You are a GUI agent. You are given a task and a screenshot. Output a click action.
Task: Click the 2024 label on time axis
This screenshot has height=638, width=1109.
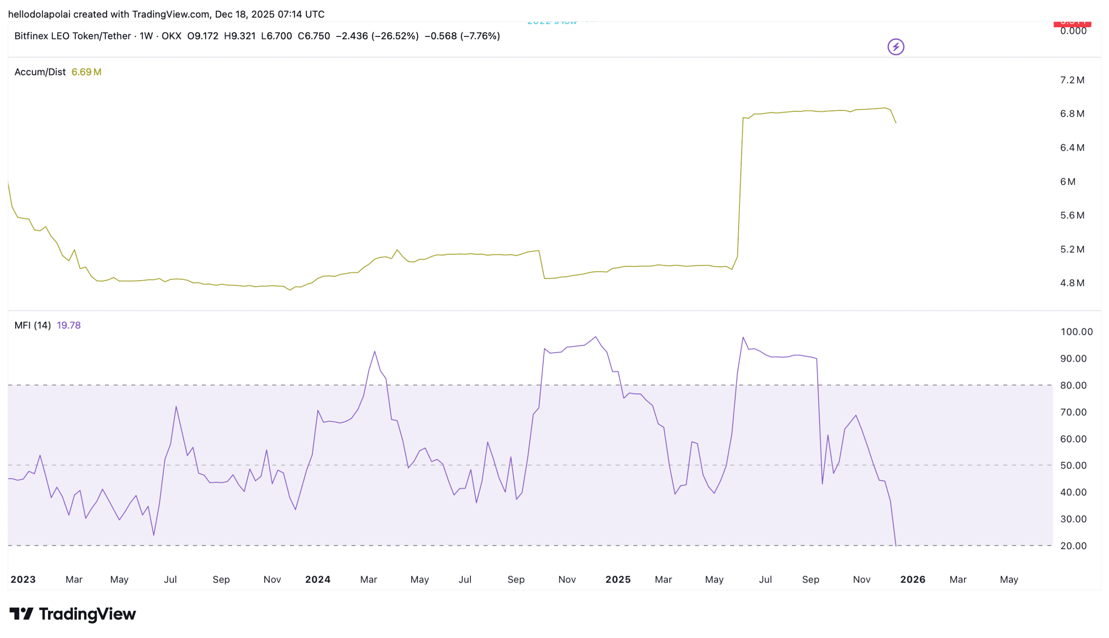click(x=318, y=579)
